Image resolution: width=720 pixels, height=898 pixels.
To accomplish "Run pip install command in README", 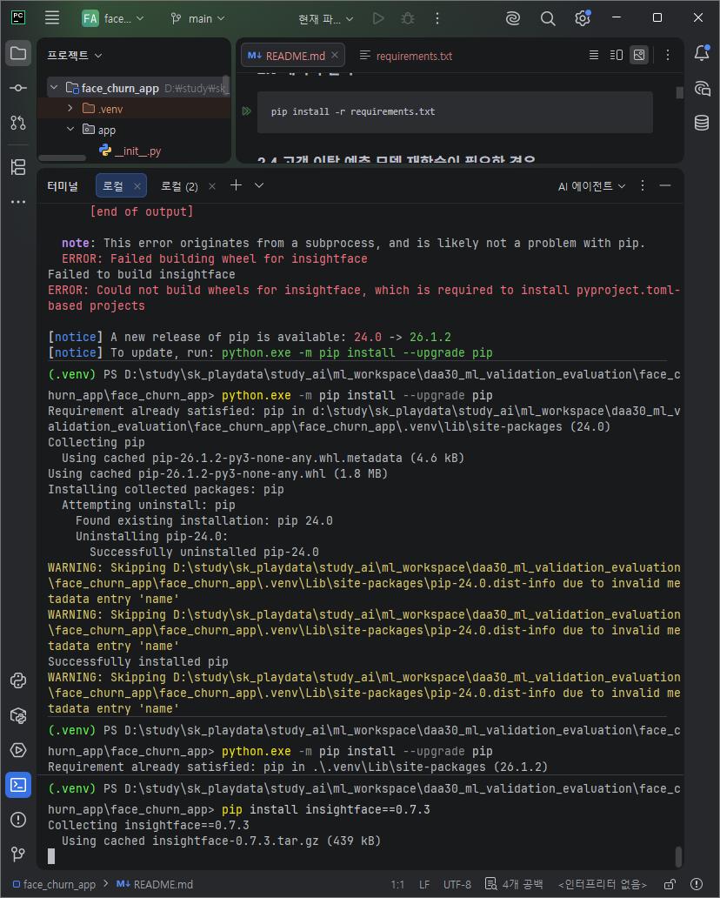I will click(247, 111).
